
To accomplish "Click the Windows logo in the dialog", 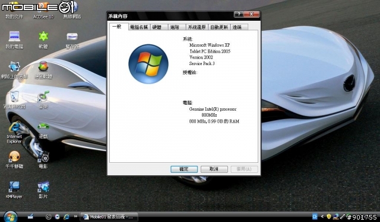I will [x=148, y=64].
